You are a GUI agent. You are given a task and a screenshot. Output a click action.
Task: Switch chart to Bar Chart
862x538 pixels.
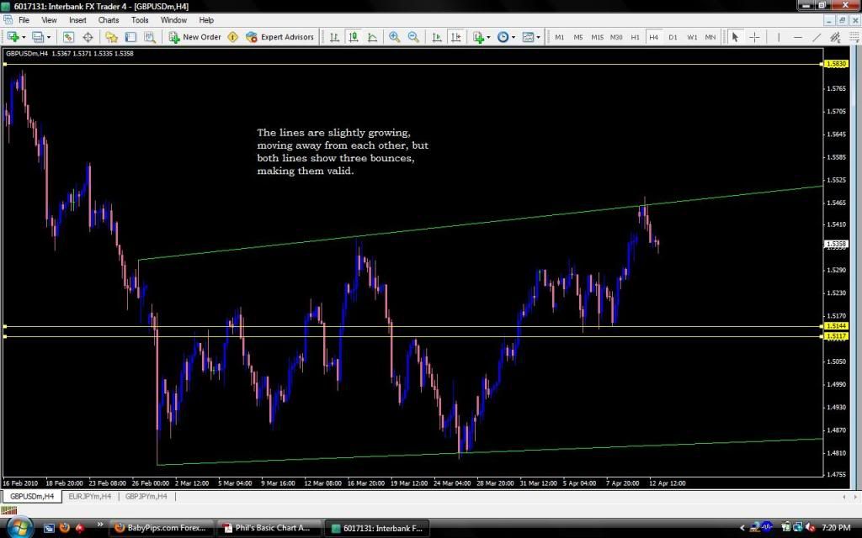(x=334, y=37)
